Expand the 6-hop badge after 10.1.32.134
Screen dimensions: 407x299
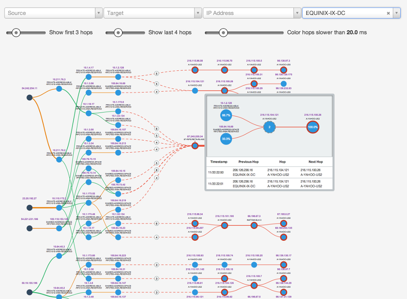point(156,224)
